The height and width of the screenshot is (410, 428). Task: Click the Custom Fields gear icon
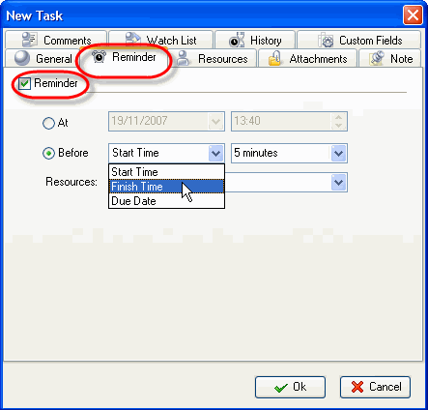pos(326,41)
